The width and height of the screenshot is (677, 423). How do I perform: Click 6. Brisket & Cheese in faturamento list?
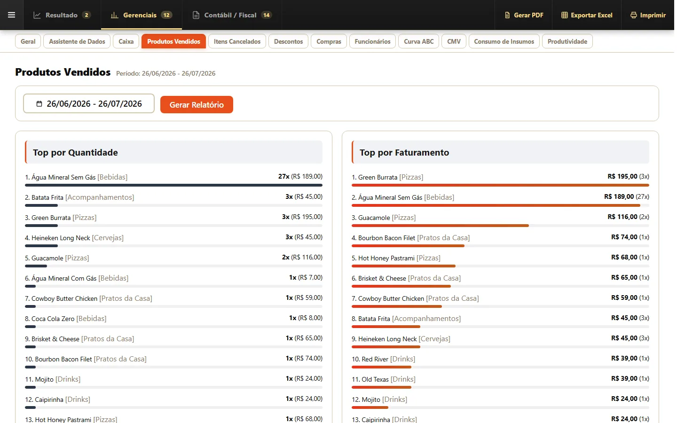tap(406, 278)
